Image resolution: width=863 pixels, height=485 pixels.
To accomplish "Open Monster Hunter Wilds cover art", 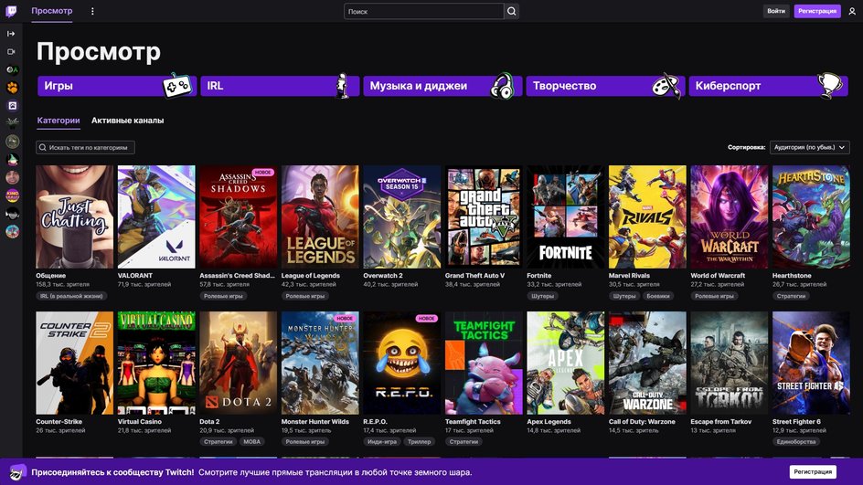I will coord(320,363).
